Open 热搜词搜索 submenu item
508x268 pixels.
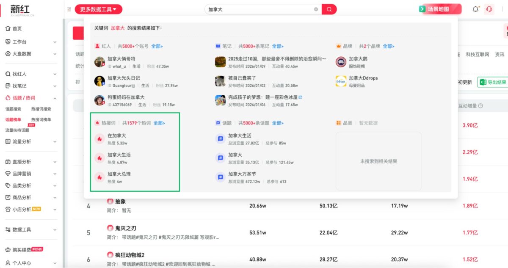[41, 109]
